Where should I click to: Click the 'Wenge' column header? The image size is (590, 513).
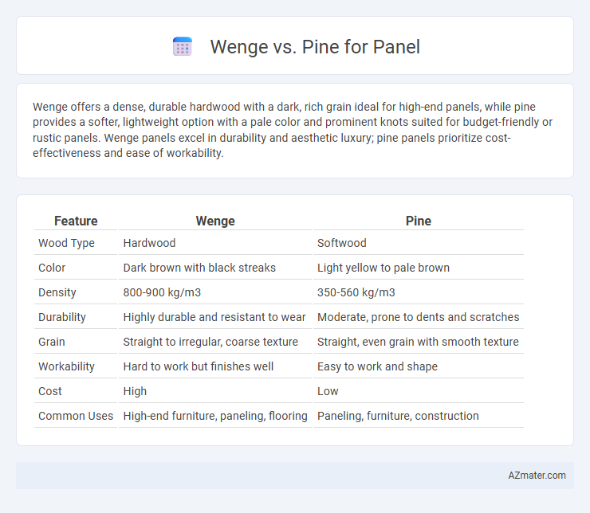[215, 221]
